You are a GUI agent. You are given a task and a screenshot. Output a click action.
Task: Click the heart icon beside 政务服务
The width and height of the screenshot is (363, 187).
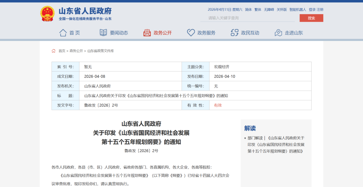coord(191,33)
